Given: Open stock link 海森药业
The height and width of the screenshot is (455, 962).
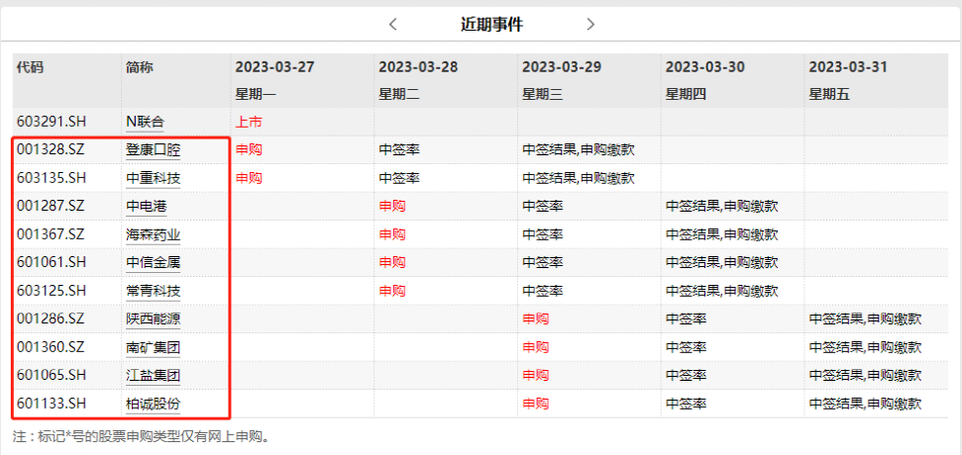Looking at the screenshot, I should [x=153, y=234].
